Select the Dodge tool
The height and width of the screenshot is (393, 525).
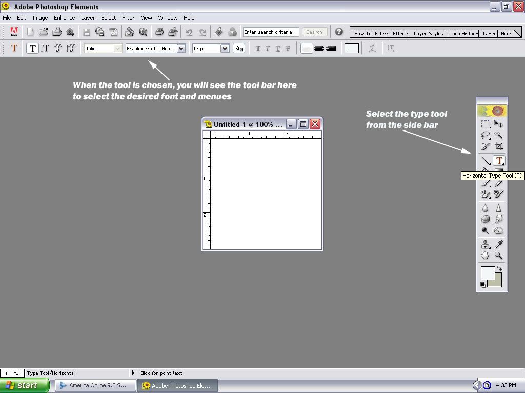(485, 231)
